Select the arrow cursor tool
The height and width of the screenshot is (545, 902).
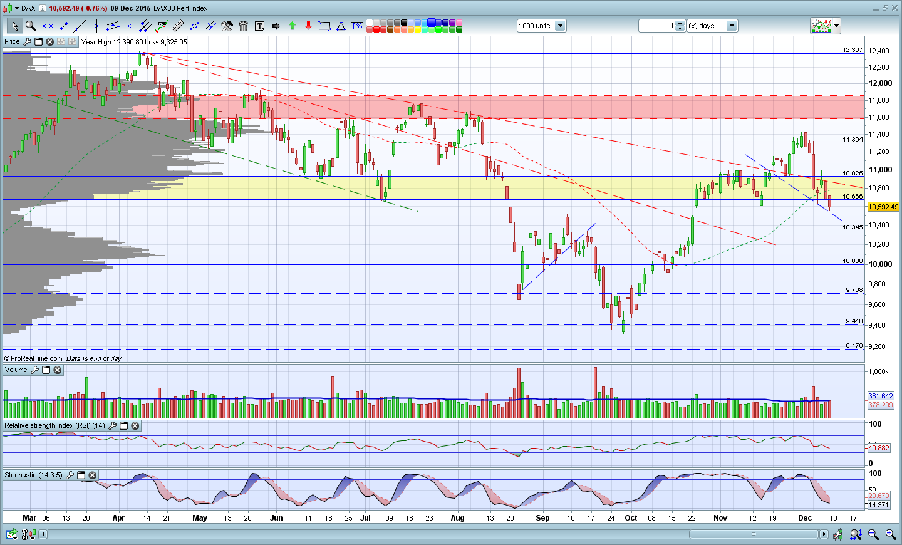pos(14,26)
